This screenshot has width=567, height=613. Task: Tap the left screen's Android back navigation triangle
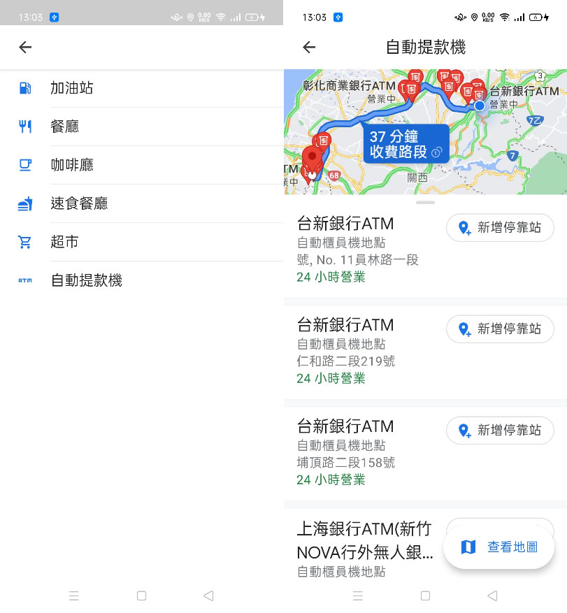(209, 596)
